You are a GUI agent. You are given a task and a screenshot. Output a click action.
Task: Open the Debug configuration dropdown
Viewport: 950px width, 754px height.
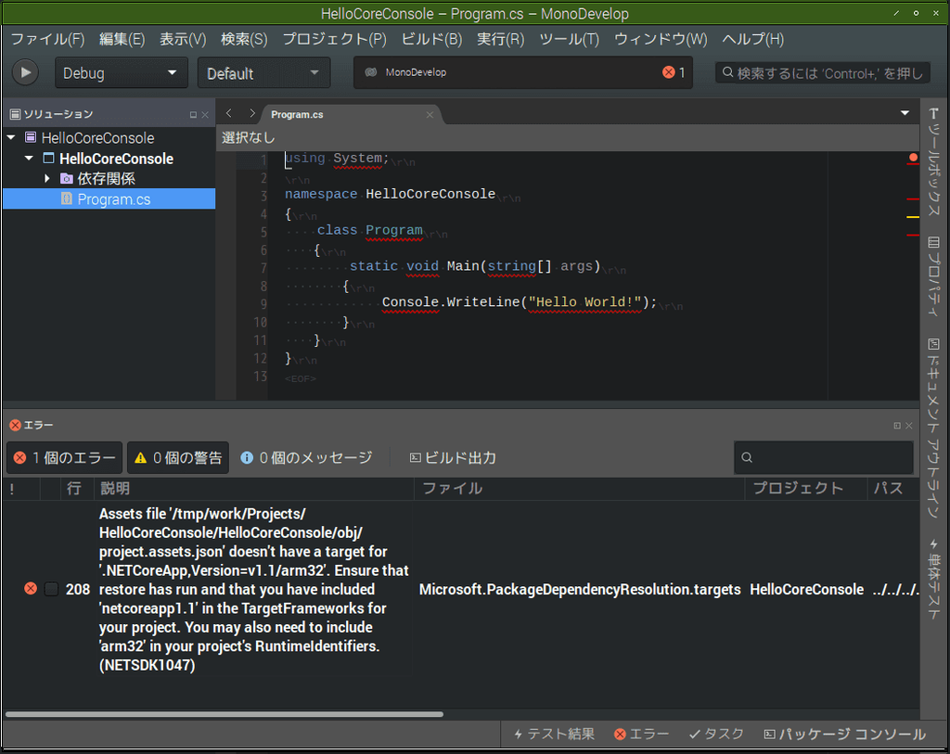click(x=121, y=72)
